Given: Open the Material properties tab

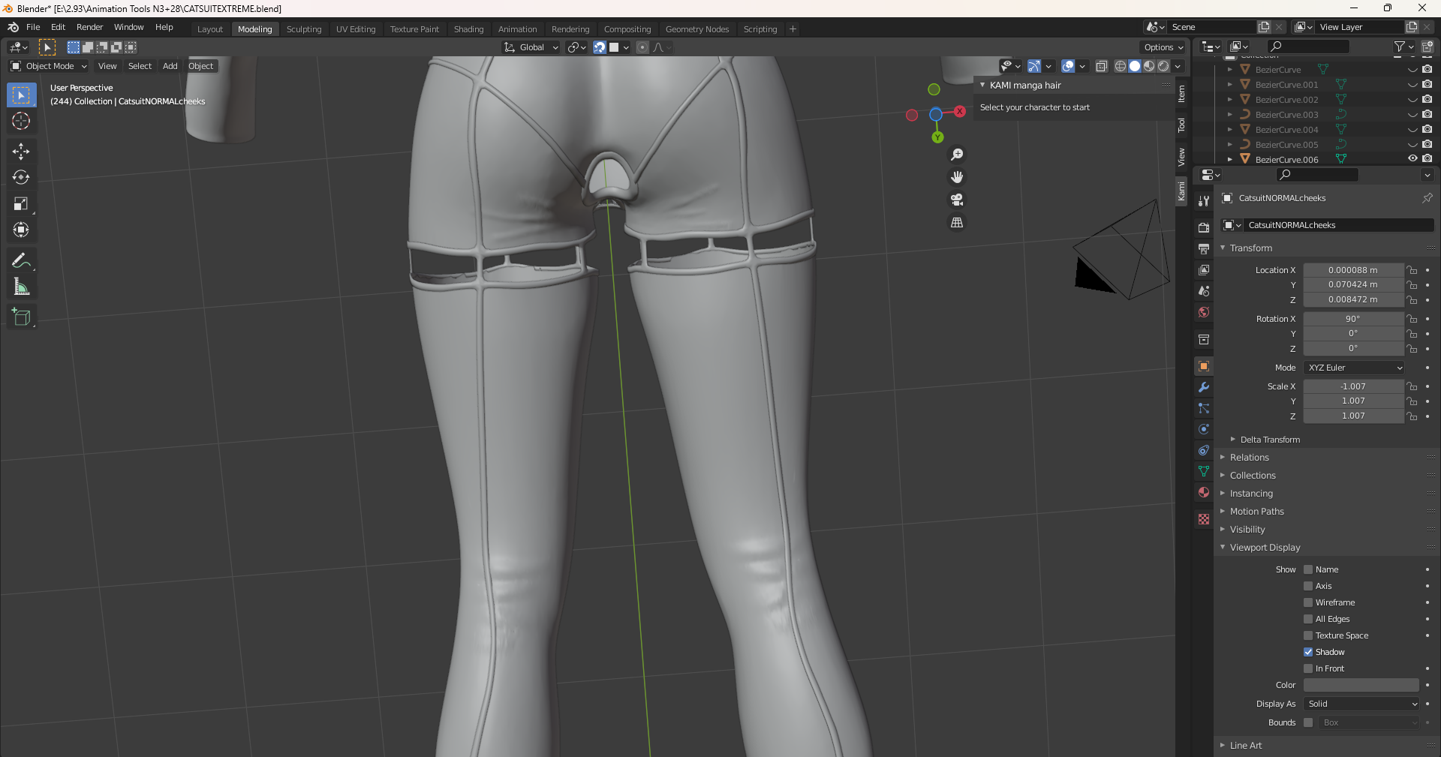Looking at the screenshot, I should point(1204,492).
